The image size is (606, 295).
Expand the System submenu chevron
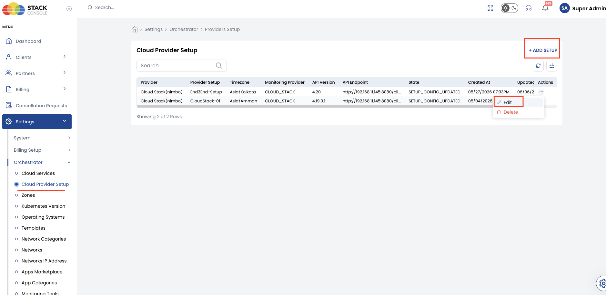(x=69, y=138)
